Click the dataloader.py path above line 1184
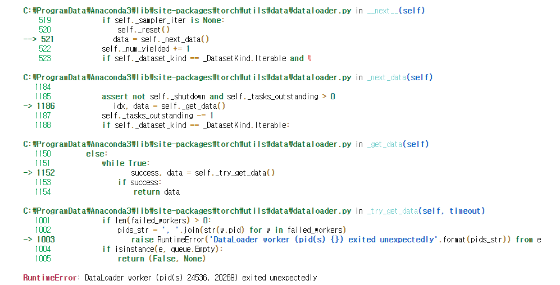The width and height of the screenshot is (560, 285). [x=187, y=77]
